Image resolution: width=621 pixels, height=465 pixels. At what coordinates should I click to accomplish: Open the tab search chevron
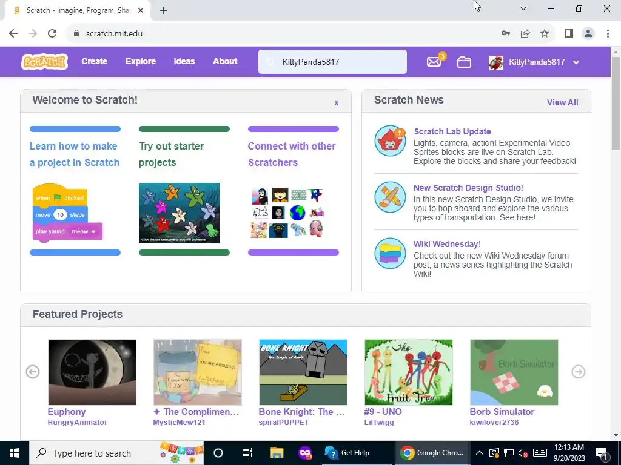(x=523, y=8)
